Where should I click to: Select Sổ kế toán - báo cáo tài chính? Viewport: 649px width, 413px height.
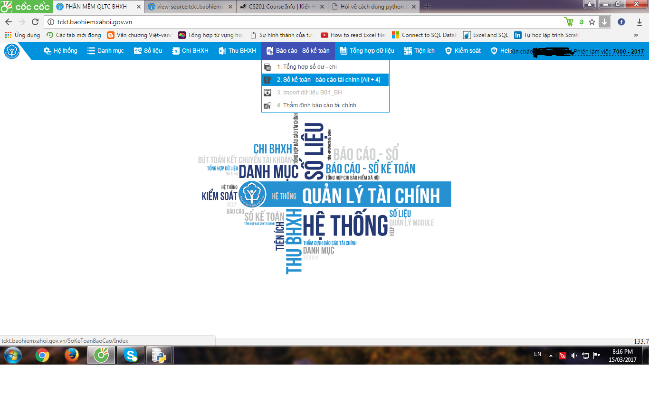328,80
